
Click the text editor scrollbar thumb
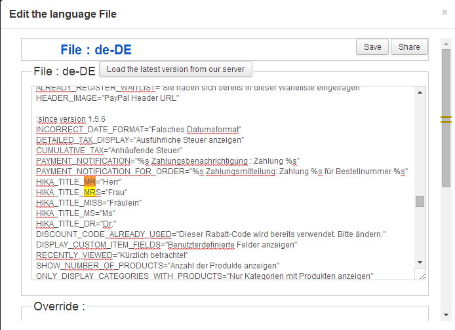point(420,201)
